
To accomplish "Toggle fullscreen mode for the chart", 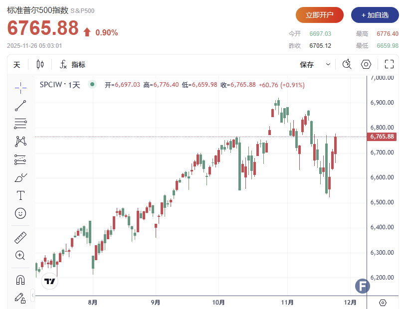I will [389, 64].
